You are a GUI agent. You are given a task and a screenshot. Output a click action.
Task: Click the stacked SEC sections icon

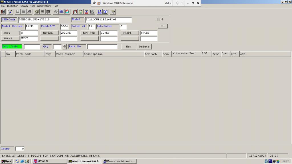point(48,12)
